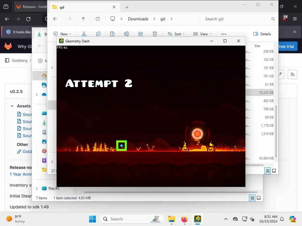Click gd in the Explorer address breadcrumb

pos(163,19)
